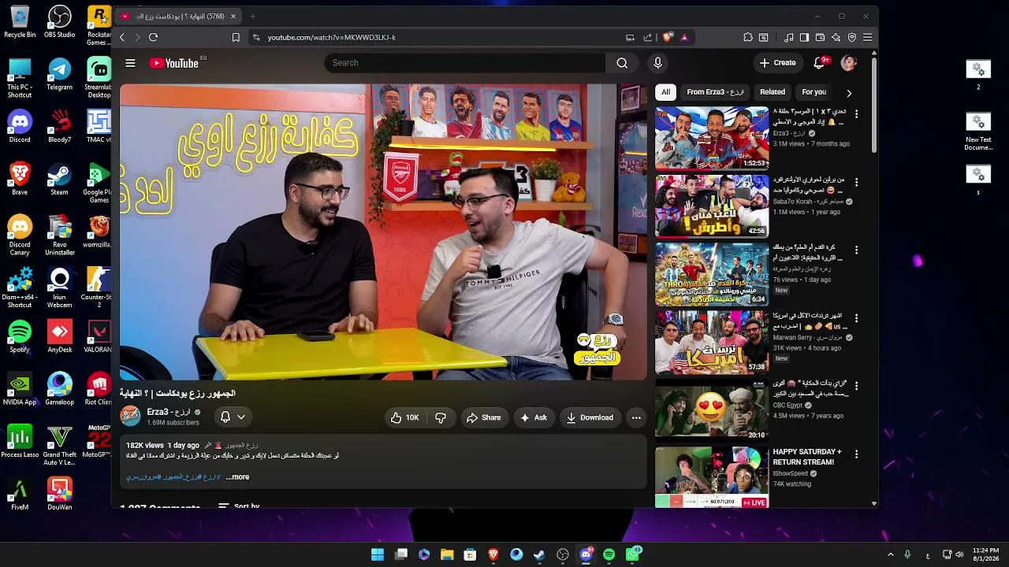The image size is (1009, 567).
Task: Select the All filter chip
Action: point(665,92)
